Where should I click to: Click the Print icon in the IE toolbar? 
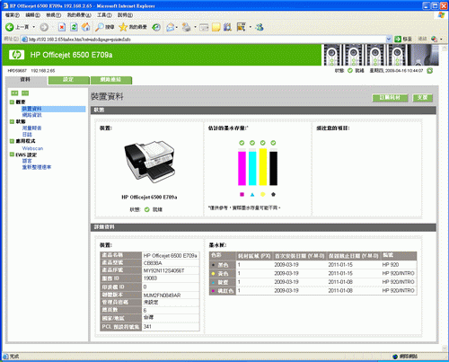186,27
